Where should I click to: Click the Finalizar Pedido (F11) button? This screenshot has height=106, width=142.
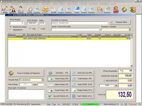tap(83, 90)
